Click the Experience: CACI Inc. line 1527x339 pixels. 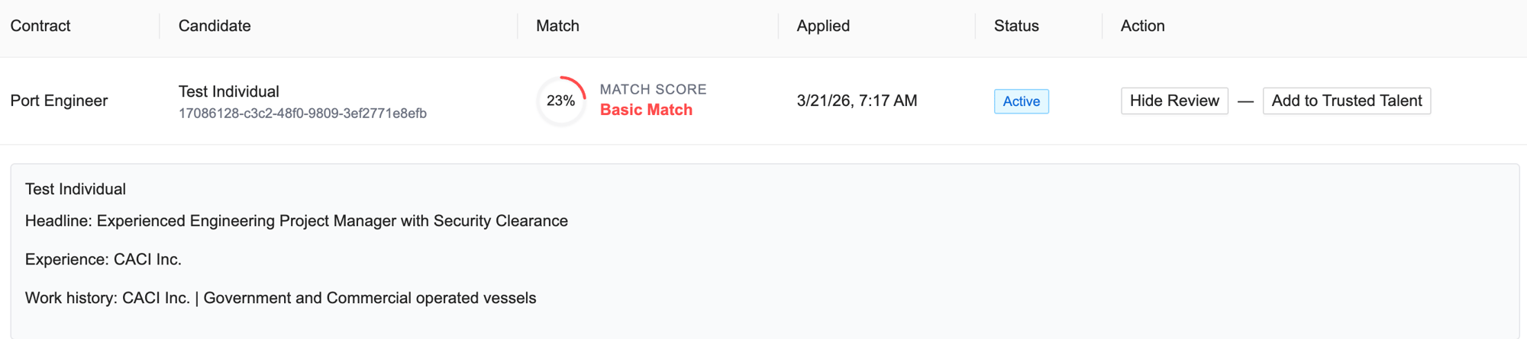coord(103,260)
